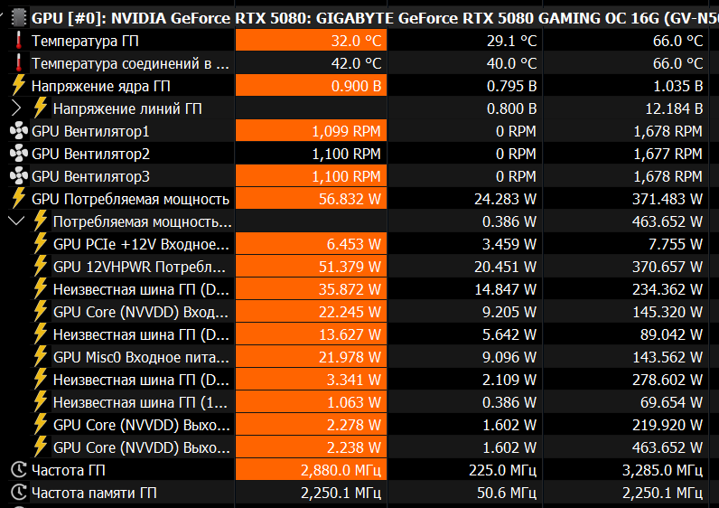Screen dimensions: 719x508
Task: Click the current value 2.238 W
Action: tap(353, 447)
